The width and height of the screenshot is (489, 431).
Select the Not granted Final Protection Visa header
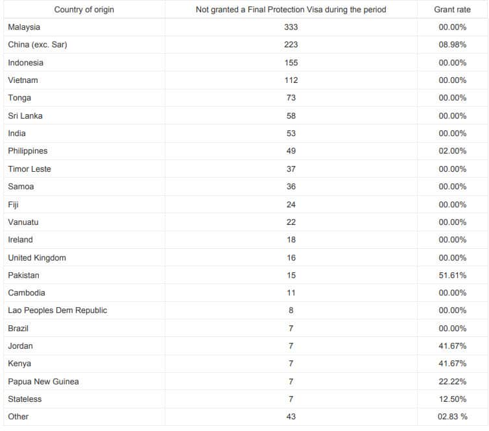(x=291, y=10)
